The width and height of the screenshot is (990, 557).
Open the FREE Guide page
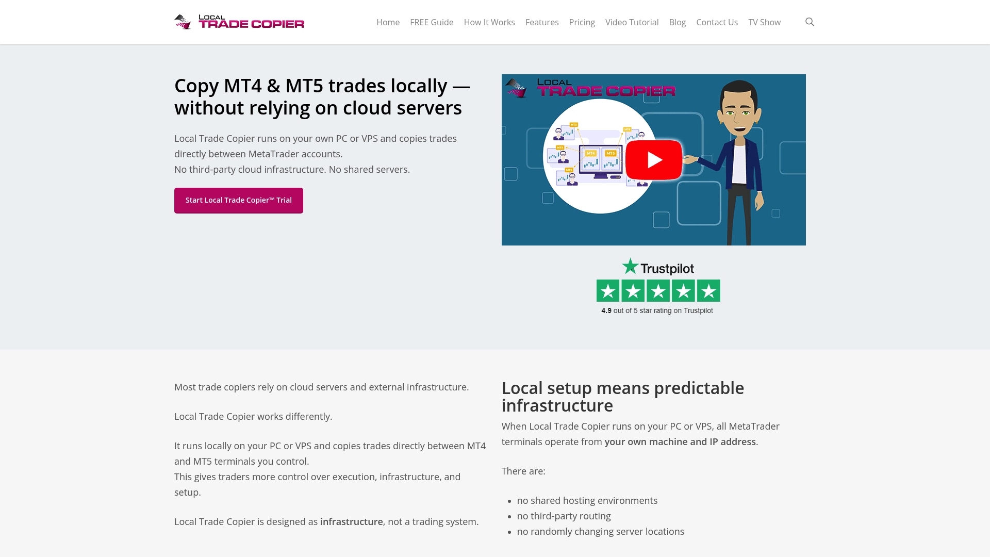pos(431,22)
